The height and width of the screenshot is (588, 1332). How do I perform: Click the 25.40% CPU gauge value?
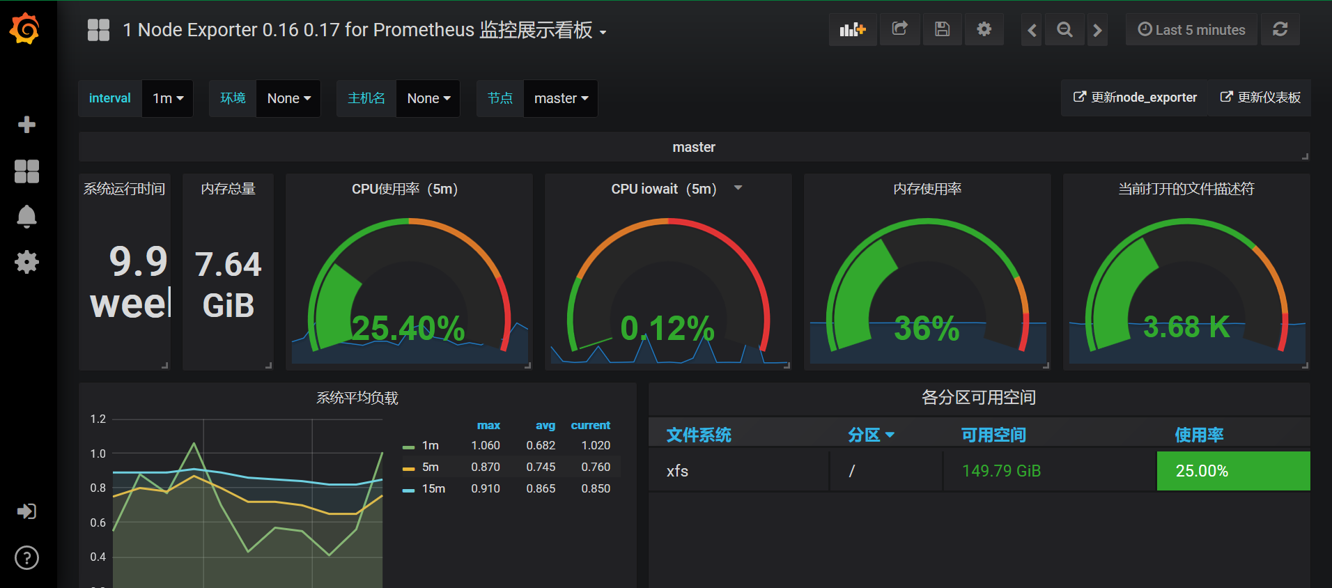tap(408, 327)
